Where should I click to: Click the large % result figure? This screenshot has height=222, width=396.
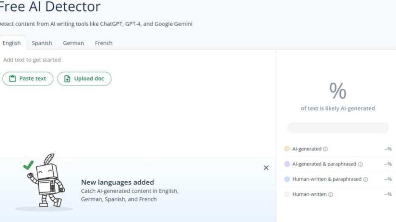point(338,90)
